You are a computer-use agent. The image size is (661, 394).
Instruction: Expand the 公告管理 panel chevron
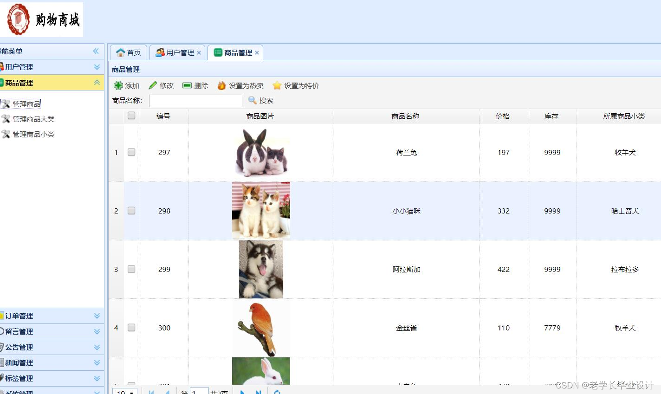(x=97, y=347)
